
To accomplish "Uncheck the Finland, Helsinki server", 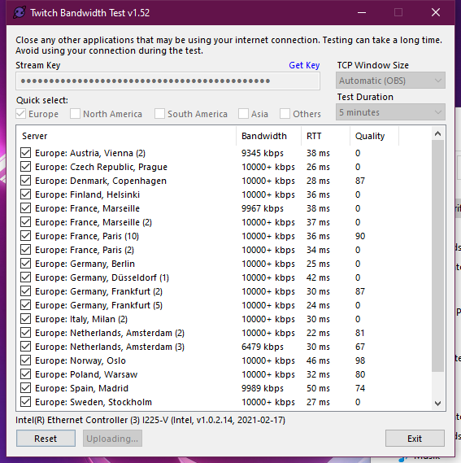I will pyautogui.click(x=26, y=194).
